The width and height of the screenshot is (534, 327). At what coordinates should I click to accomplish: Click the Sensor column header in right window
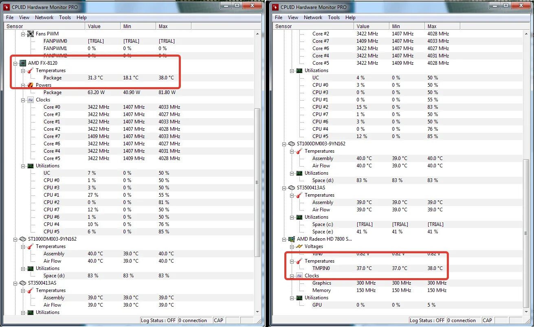coord(314,26)
